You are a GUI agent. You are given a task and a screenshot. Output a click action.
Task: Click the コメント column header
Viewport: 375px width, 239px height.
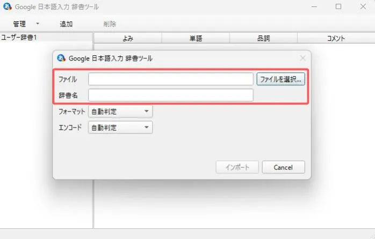click(x=336, y=38)
